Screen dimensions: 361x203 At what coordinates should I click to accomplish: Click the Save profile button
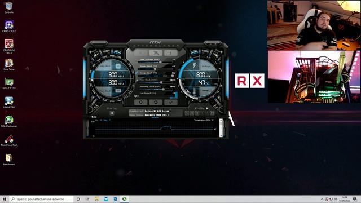212,113
